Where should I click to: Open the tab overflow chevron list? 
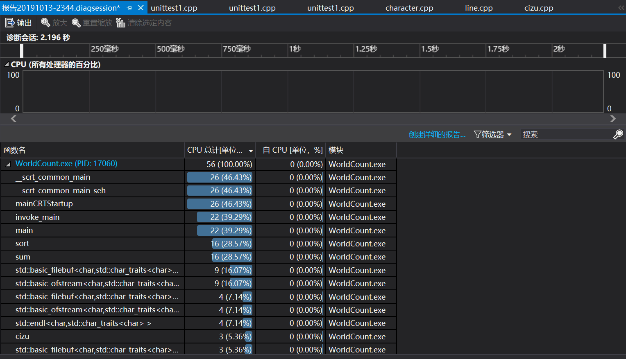point(621,8)
